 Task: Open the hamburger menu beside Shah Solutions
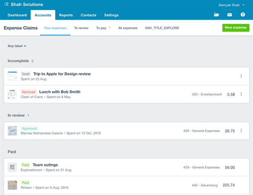(x=6, y=4)
